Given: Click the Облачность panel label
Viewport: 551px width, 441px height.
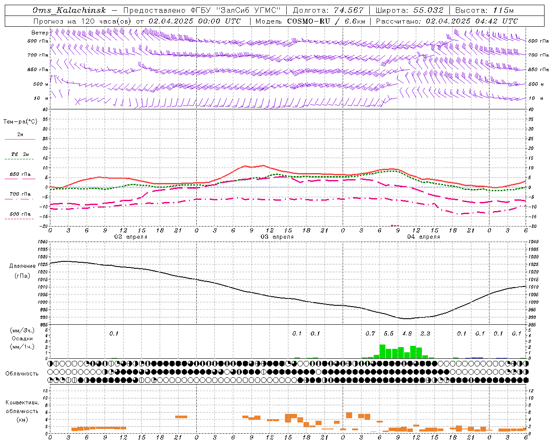Looking at the screenshot, I should pos(22,374).
